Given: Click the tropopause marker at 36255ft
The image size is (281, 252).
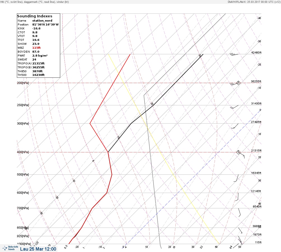Looking at the screenshot, I should pos(238,83).
